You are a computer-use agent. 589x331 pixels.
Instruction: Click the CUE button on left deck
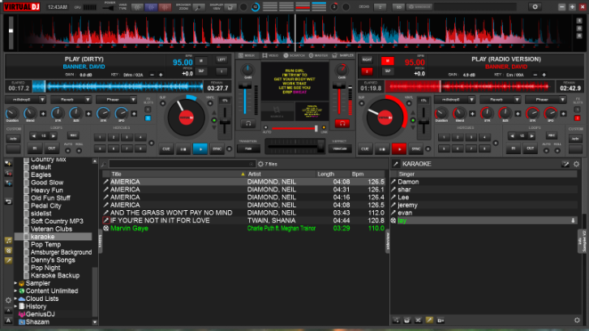166,148
